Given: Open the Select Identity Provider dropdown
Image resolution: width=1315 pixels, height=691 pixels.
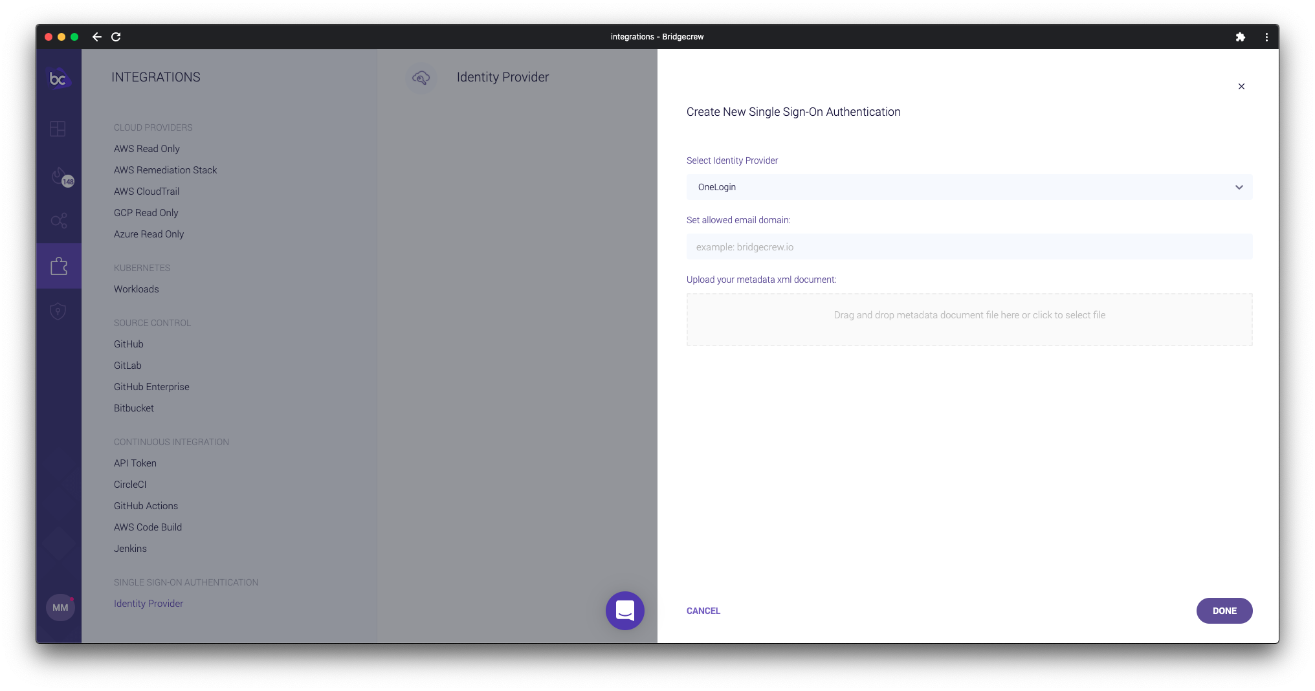Looking at the screenshot, I should coord(969,187).
